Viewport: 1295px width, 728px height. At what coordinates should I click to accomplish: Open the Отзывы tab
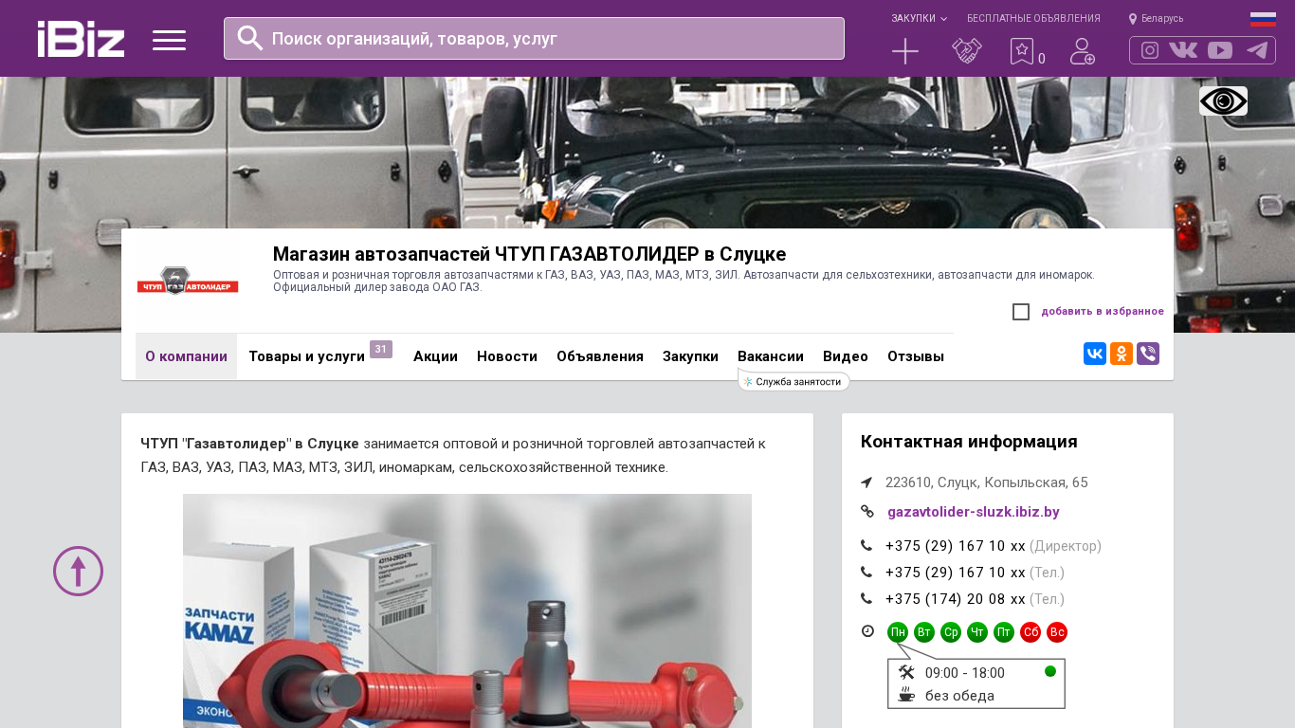point(916,356)
